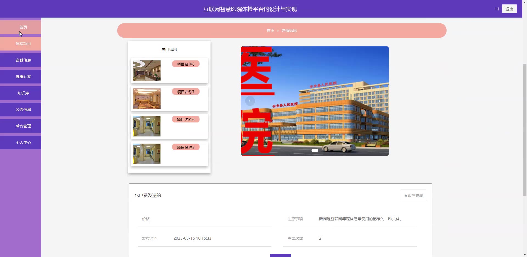
Task: Click the 注意事项 label
Action: click(295, 219)
